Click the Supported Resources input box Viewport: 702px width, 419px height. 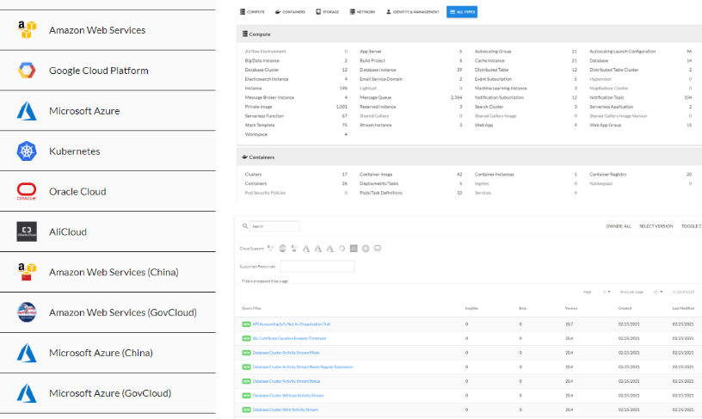317,267
